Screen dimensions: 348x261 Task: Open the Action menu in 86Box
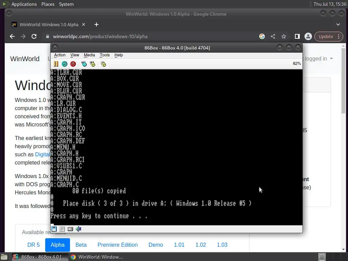(x=60, y=55)
